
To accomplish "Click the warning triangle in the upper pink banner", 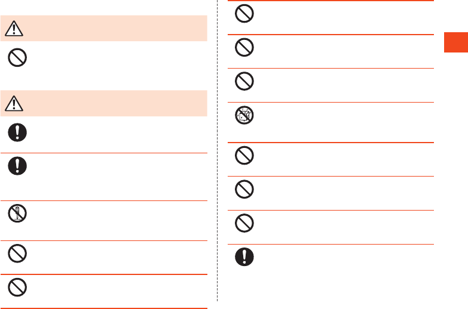I will pos(14,29).
